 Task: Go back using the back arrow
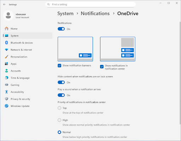click(4, 5)
